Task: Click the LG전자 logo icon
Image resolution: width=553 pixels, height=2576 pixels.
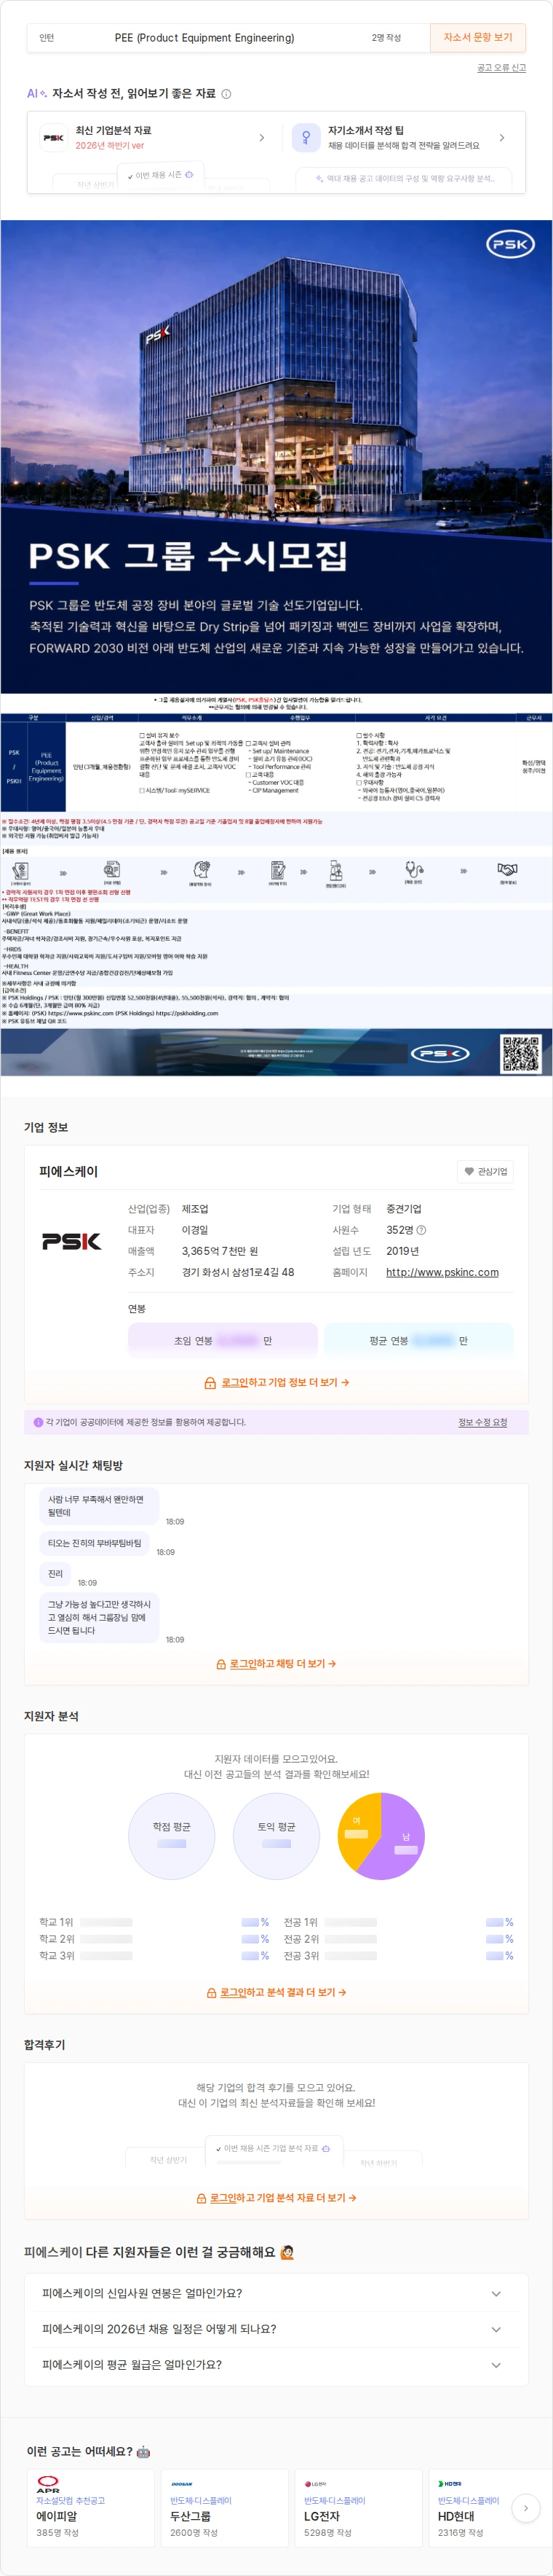Action: 316,2483
